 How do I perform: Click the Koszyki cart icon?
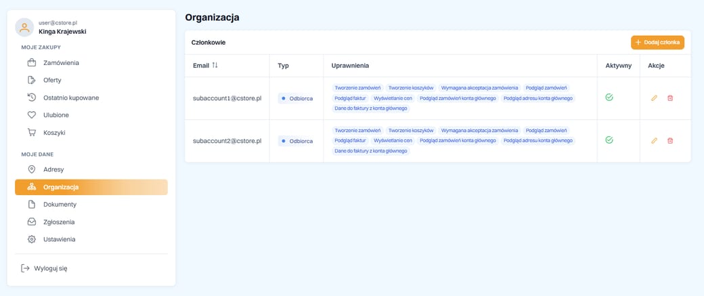coord(31,133)
